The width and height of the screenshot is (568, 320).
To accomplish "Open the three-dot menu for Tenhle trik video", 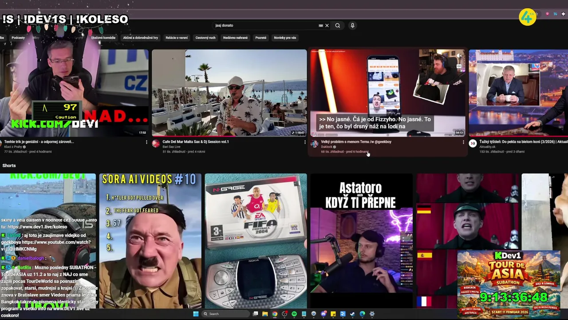I will [146, 142].
